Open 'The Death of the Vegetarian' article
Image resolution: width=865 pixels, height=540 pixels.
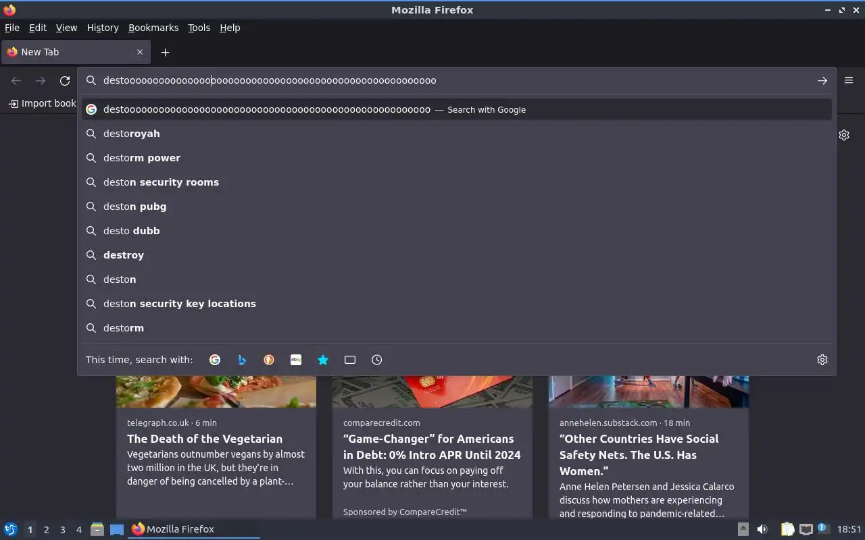coord(205,439)
